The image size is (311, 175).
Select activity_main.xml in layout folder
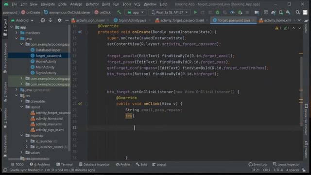49,124
